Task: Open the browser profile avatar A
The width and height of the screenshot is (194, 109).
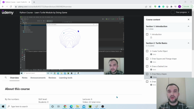Action: click(x=179, y=7)
